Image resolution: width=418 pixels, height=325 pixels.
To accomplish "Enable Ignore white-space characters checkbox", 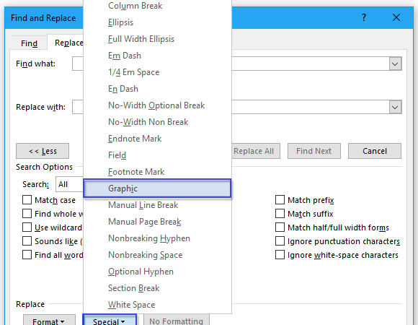I will tap(280, 255).
